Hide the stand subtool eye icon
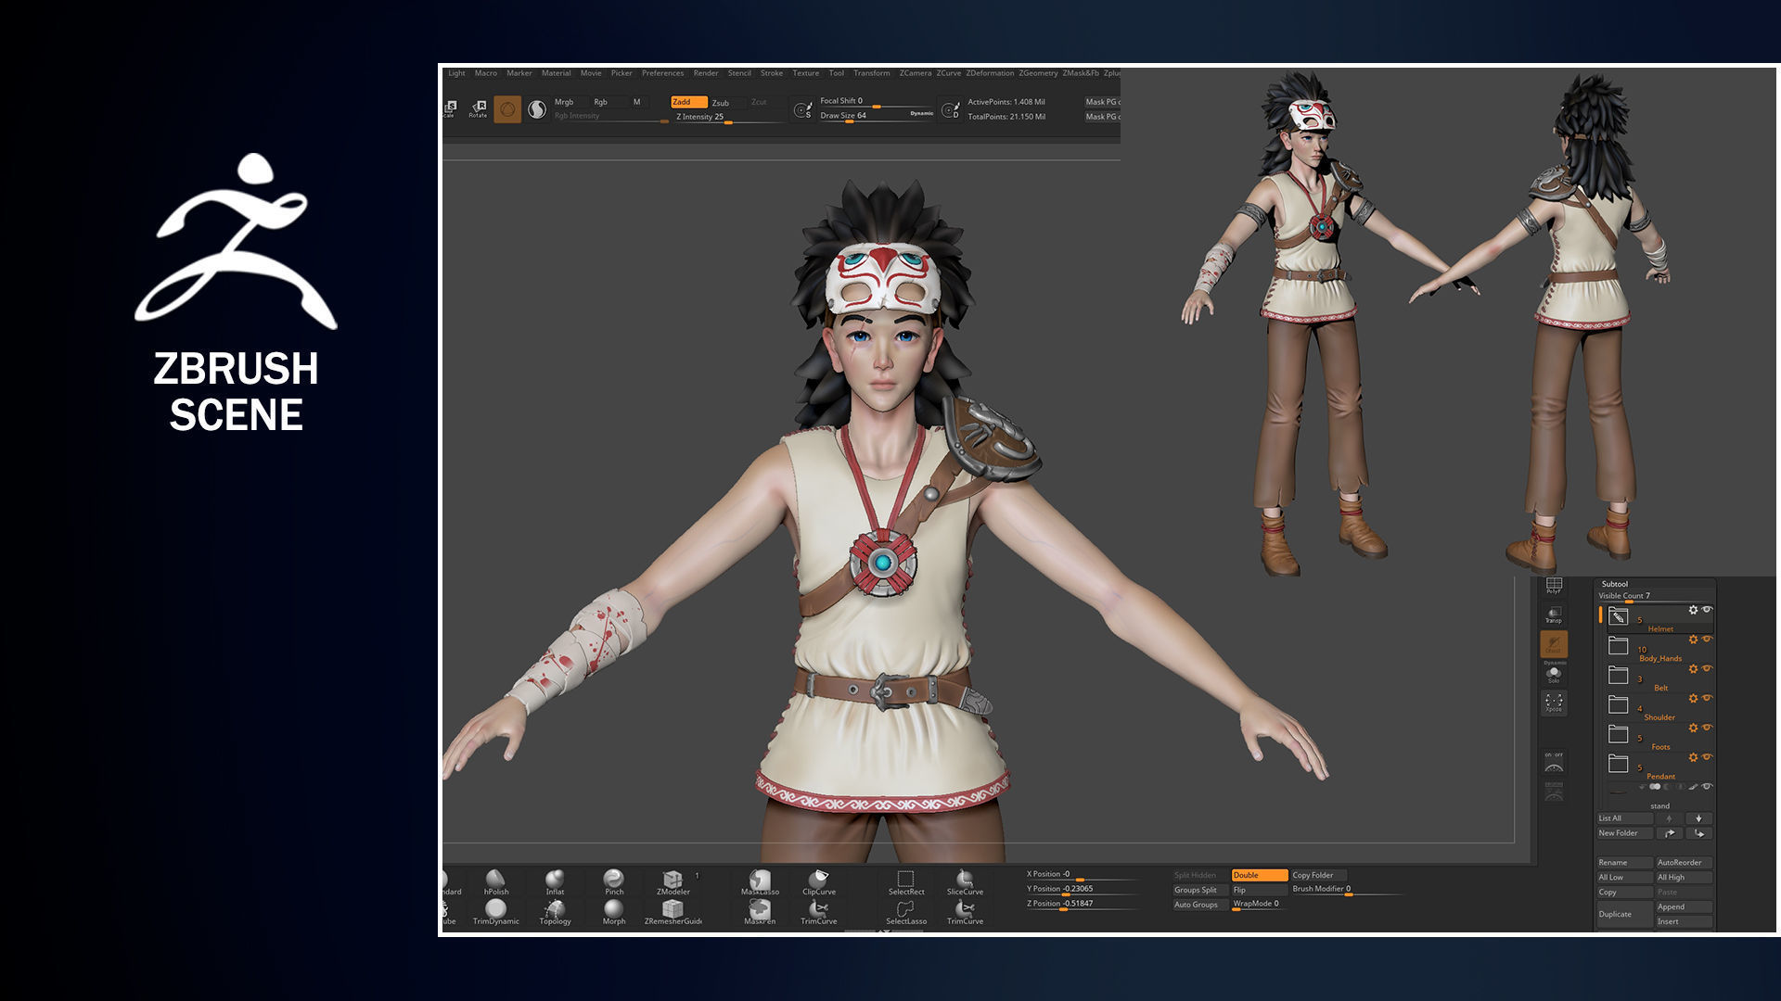The width and height of the screenshot is (1781, 1001). [1707, 787]
